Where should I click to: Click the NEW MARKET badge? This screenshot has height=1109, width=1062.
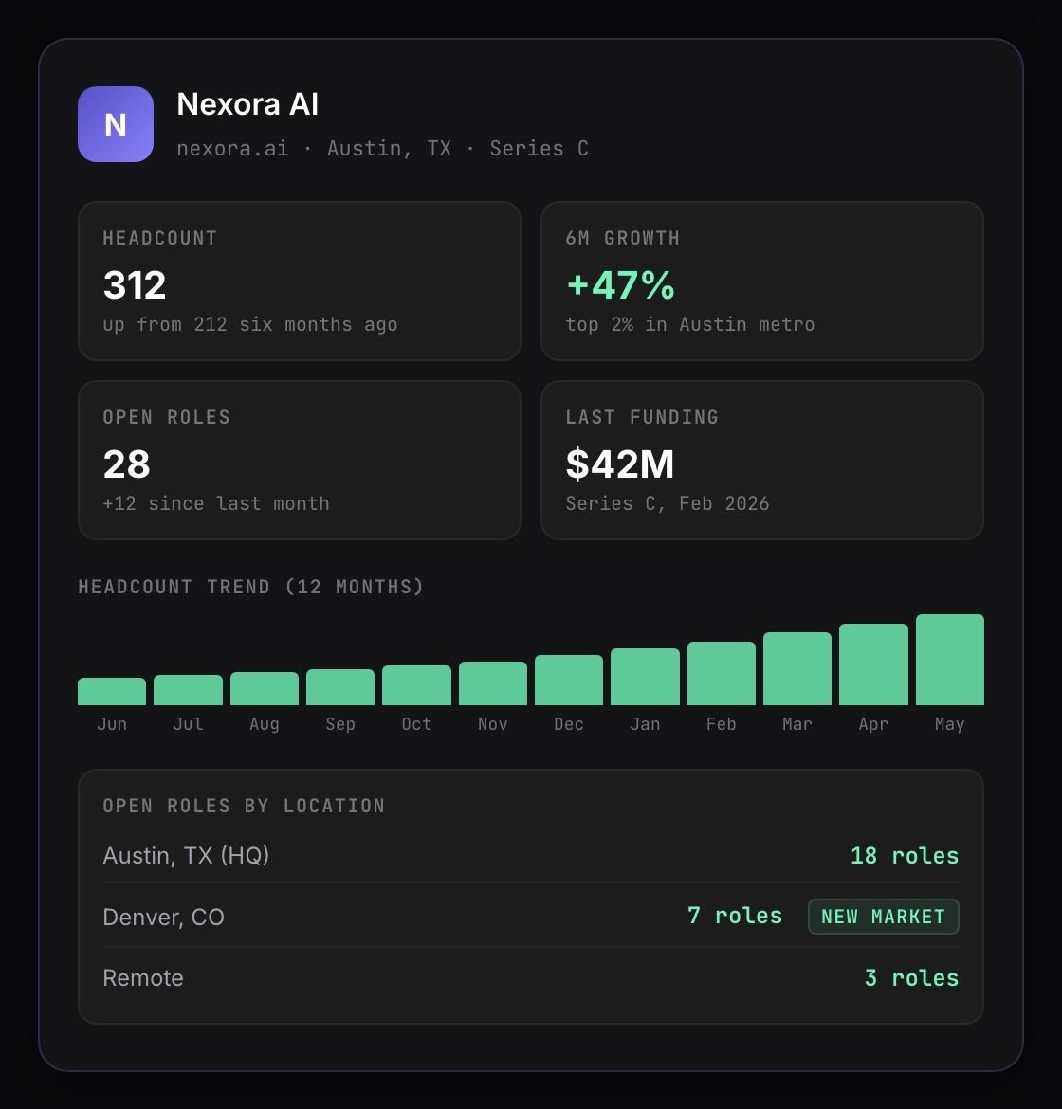tap(884, 917)
